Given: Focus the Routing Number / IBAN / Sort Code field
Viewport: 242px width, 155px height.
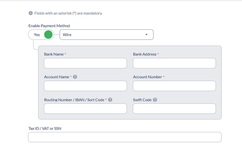Looking at the screenshot, I should pos(85,109).
